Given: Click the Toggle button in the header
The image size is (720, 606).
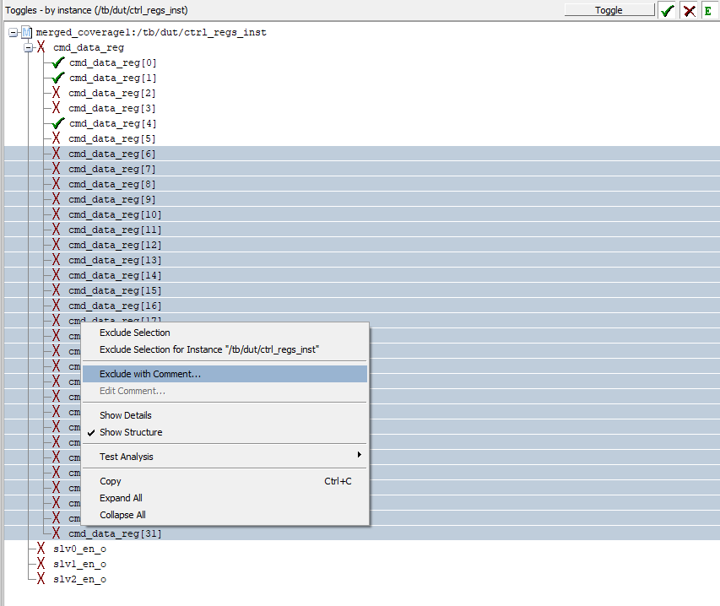Looking at the screenshot, I should (x=609, y=8).
